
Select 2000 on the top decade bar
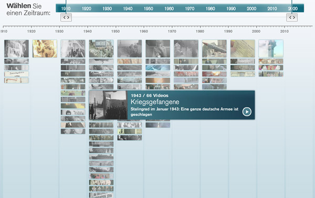[251, 8]
